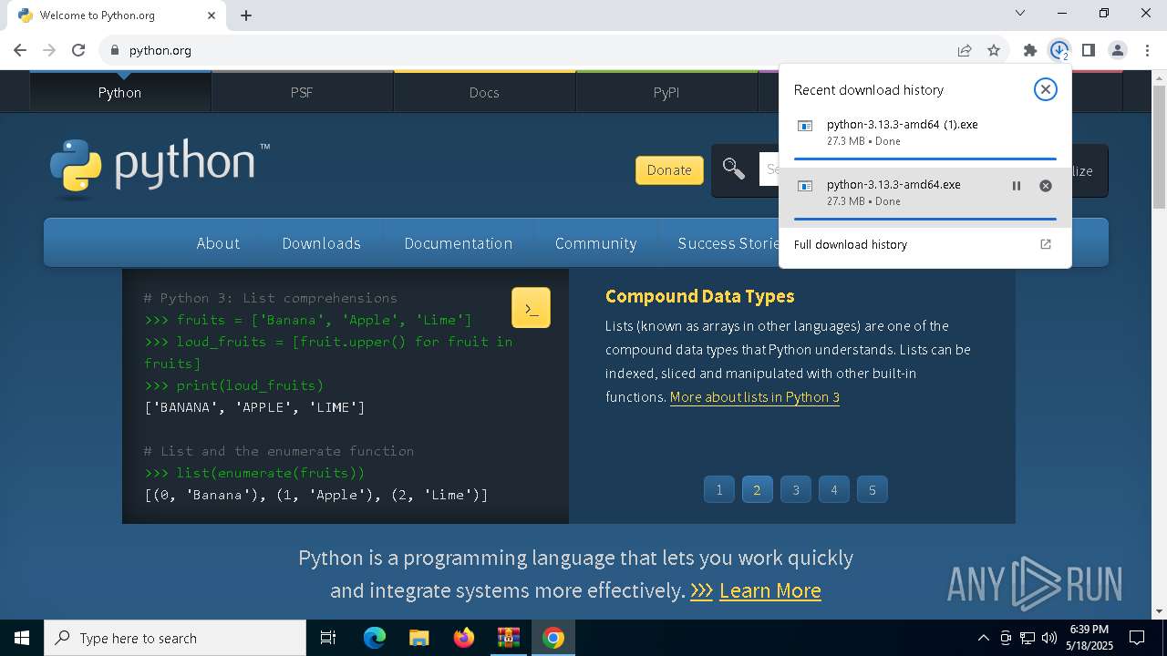Open the Chrome three-dot menu

[1147, 50]
